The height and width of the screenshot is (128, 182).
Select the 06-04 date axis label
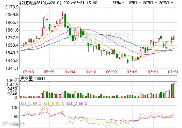pos(70,72)
